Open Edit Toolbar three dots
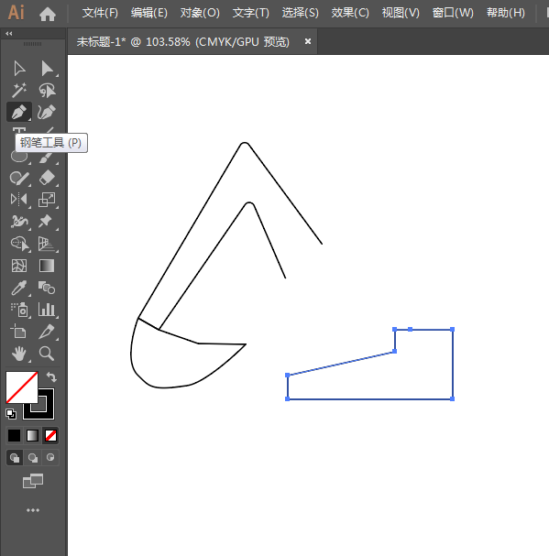 (x=33, y=510)
